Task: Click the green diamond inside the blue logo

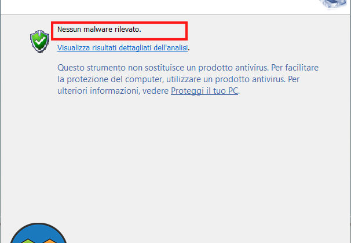Action: (x=29, y=241)
